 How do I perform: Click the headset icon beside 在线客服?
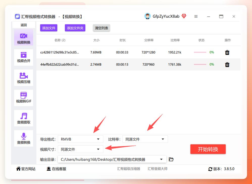49,169
